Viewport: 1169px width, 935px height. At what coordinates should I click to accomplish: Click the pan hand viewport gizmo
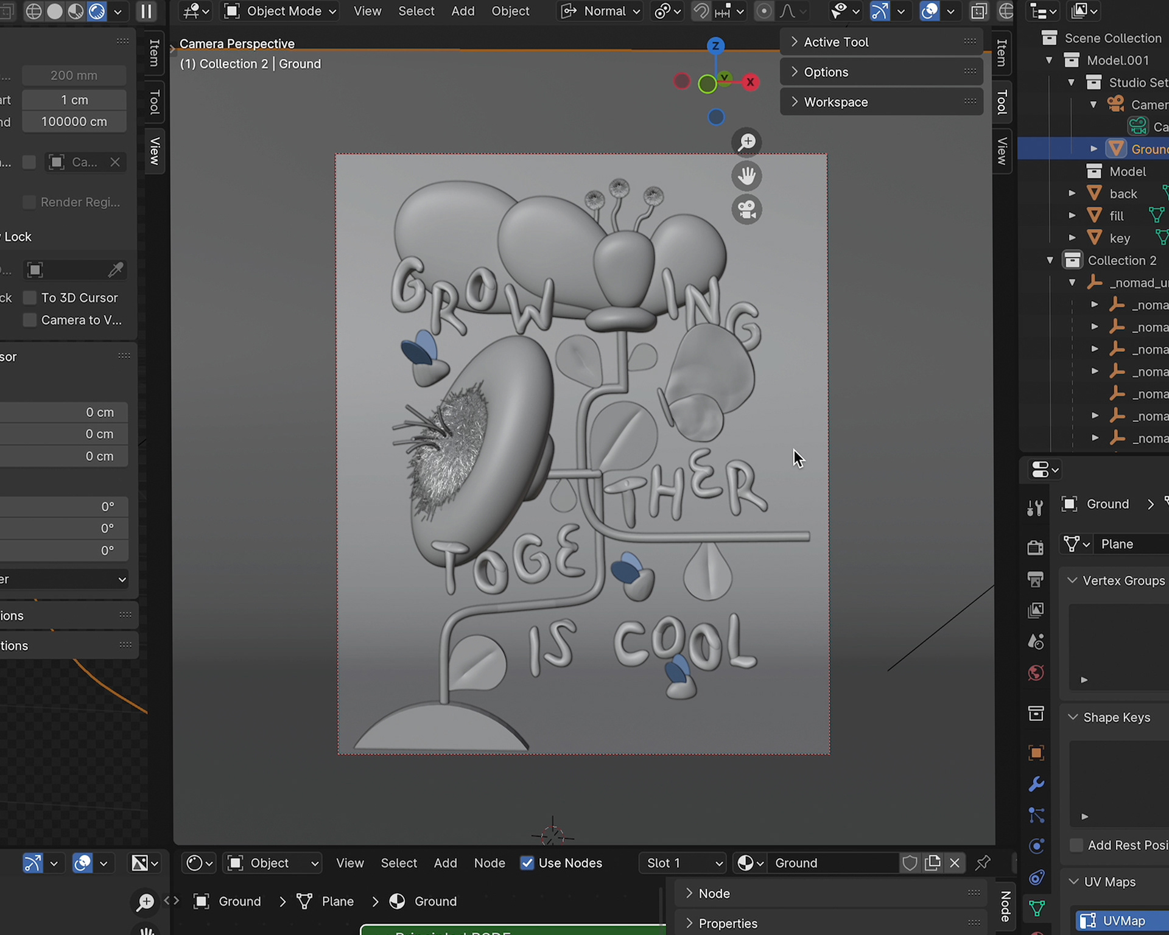[x=746, y=176]
